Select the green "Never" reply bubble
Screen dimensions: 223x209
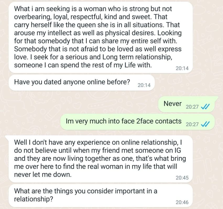(188, 104)
